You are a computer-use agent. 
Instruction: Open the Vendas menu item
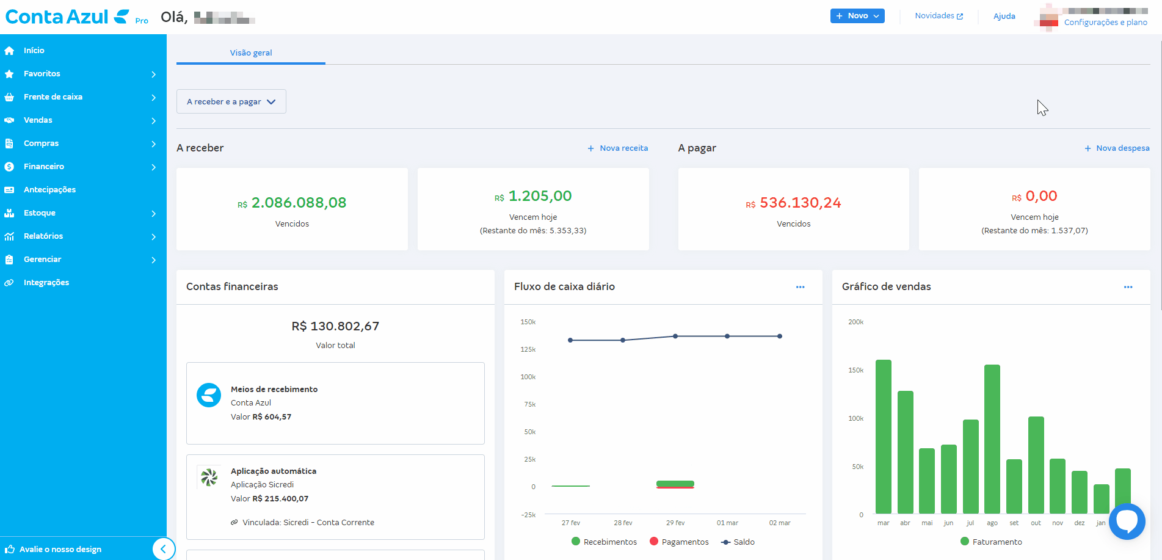38,120
